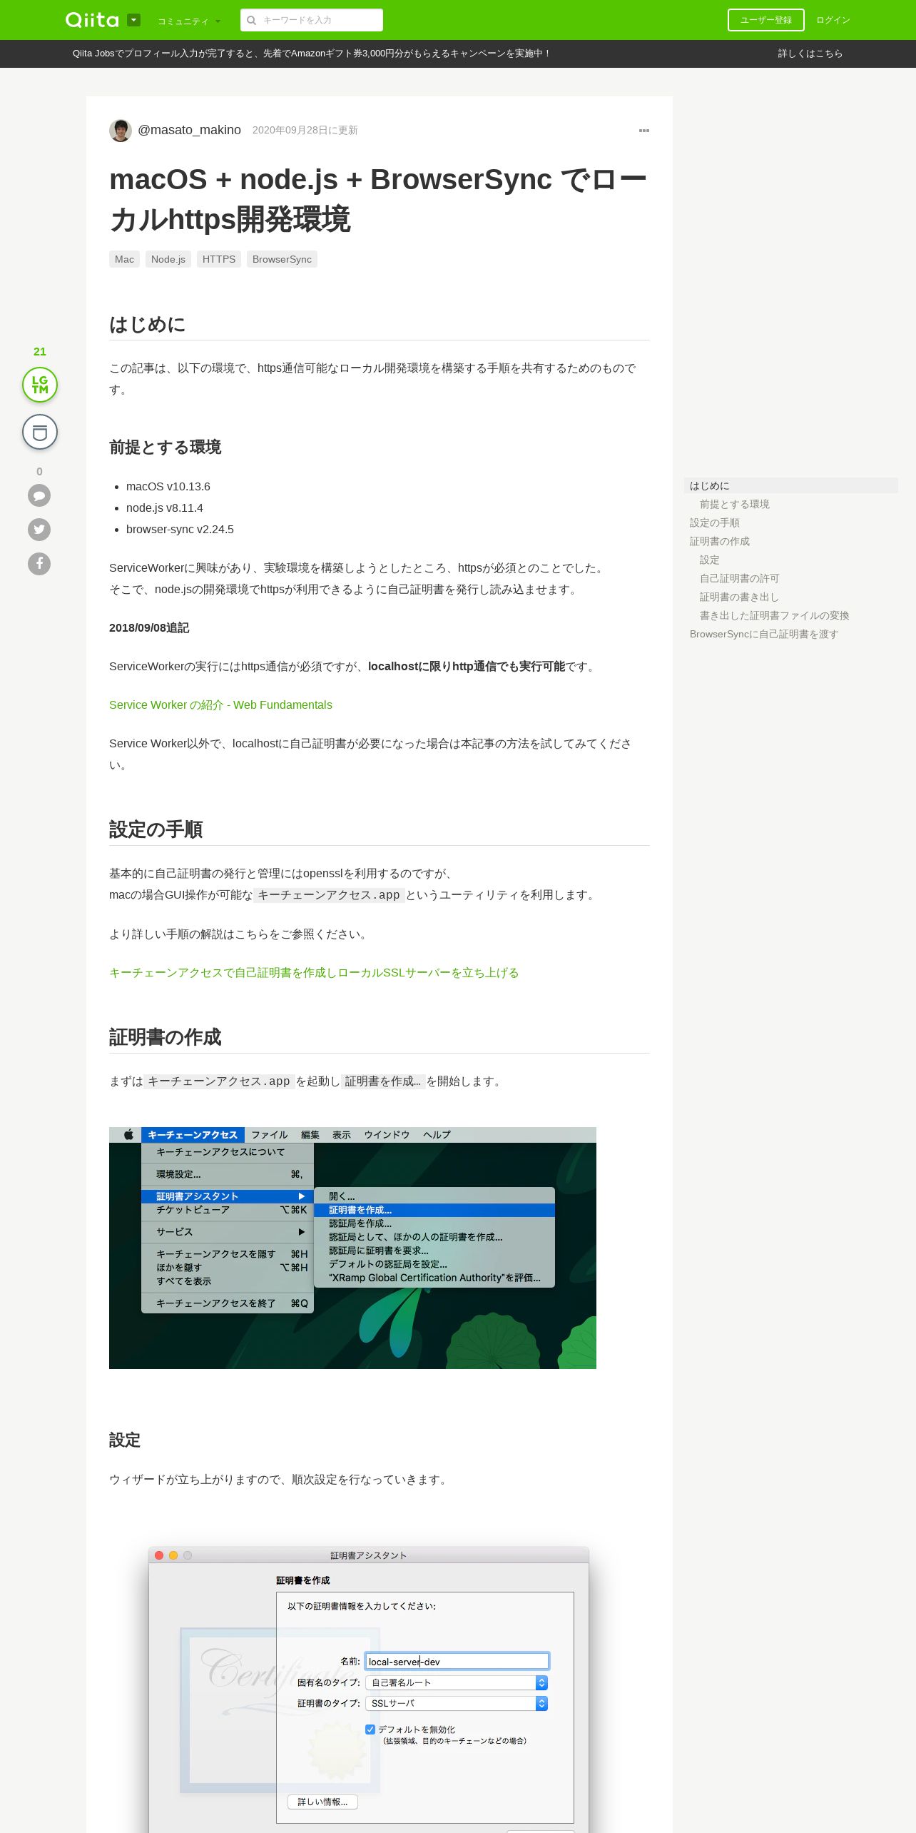Open the article three-dot options menu
Viewport: 916px width, 1833px height.
click(x=644, y=131)
